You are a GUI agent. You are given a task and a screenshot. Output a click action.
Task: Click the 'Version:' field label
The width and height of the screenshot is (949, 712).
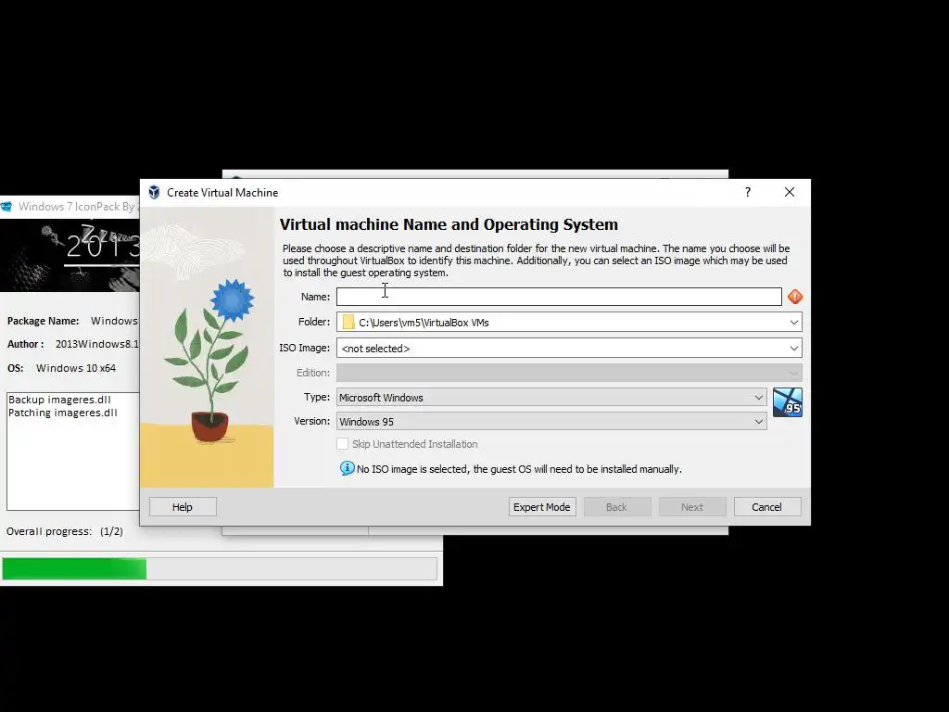(x=311, y=421)
